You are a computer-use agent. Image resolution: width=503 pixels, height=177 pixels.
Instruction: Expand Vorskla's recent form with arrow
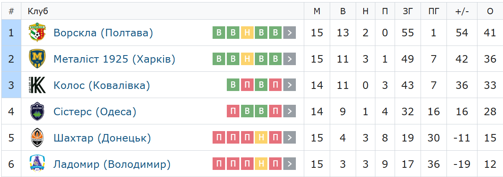point(290,33)
